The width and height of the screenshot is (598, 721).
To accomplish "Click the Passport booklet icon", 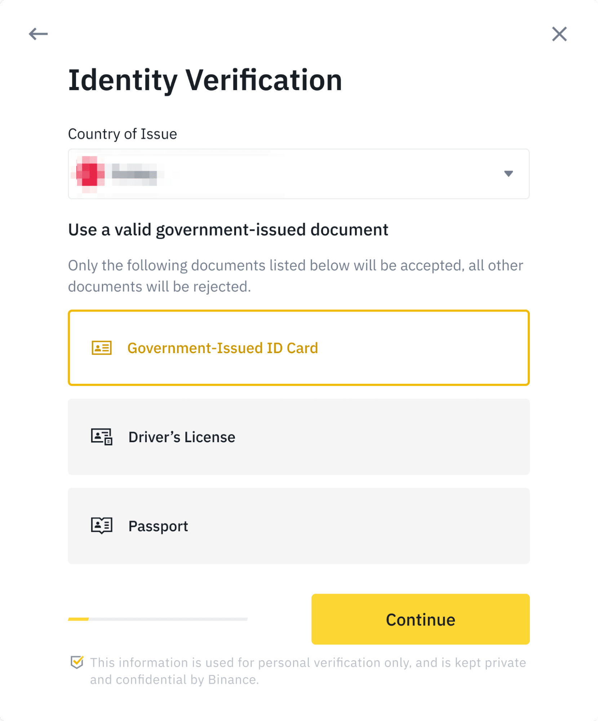I will pos(102,526).
